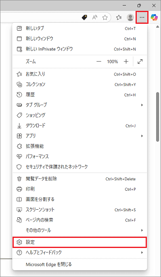Open the Settings and more ellipsis button
The width and height of the screenshot is (161, 277).
(142, 17)
